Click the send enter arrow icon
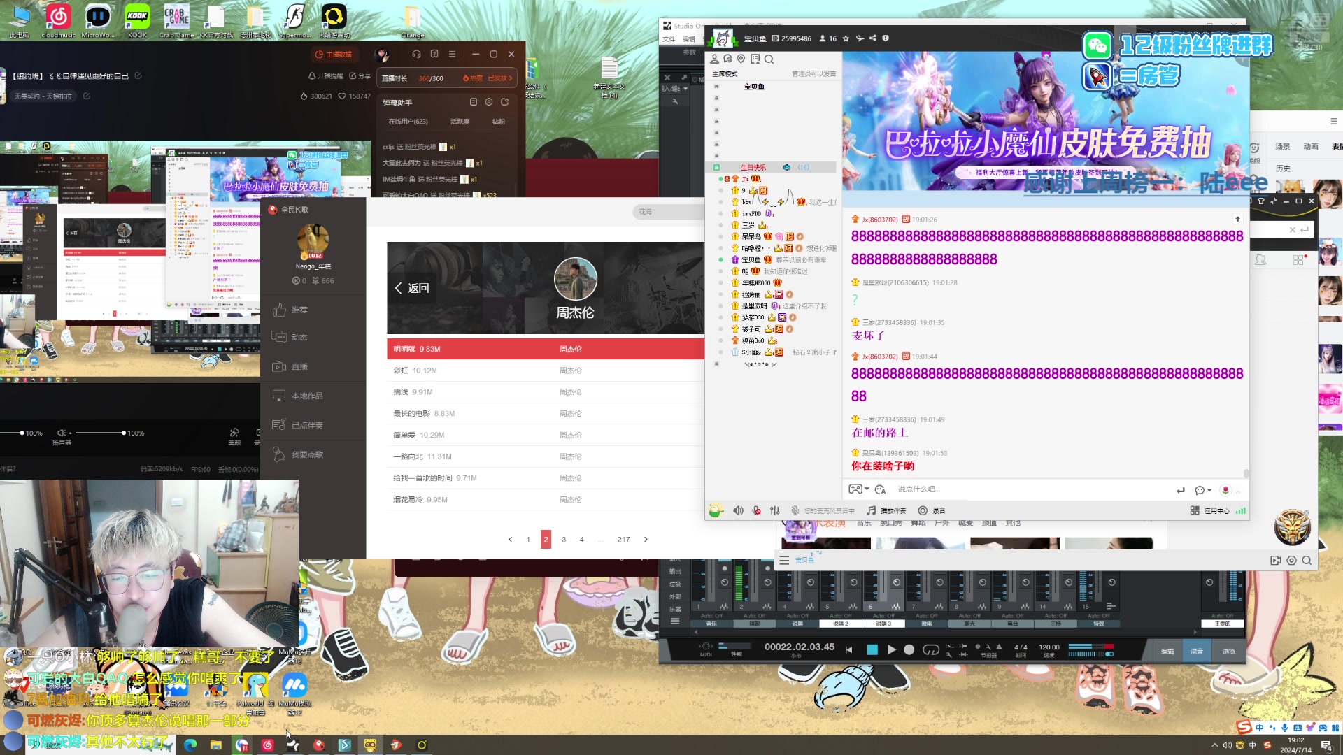The image size is (1343, 755). point(1181,490)
